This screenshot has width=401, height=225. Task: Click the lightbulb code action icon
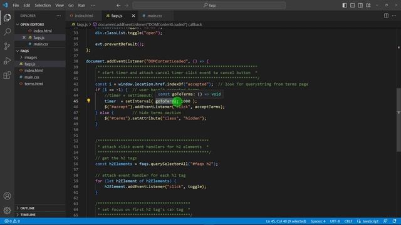[88, 101]
